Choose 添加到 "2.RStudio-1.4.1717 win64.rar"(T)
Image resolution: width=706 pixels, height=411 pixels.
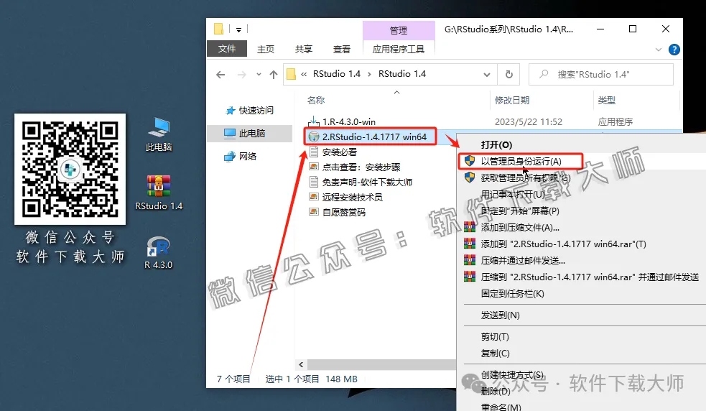[563, 244]
